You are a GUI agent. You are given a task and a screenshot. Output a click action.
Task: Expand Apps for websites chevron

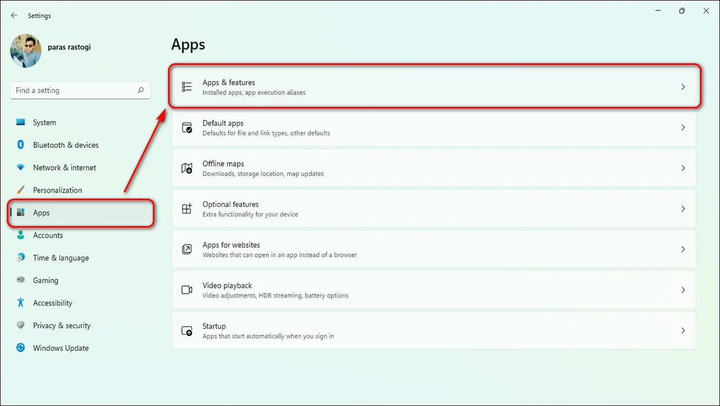tap(683, 249)
